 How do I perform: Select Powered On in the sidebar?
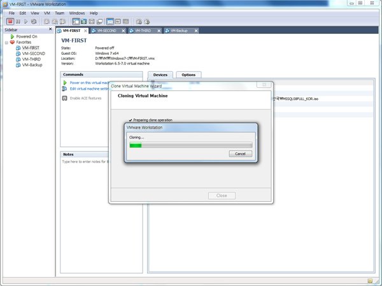pos(27,36)
